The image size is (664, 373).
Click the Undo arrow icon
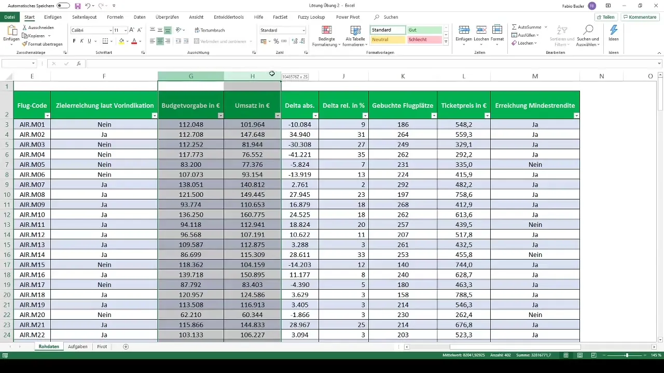click(x=88, y=6)
